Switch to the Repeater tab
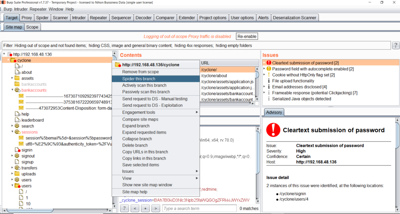The width and height of the screenshot is (400, 214). pos(99,18)
